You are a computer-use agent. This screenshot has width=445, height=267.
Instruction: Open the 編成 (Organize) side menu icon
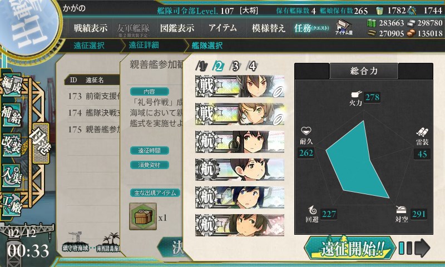tap(11, 86)
